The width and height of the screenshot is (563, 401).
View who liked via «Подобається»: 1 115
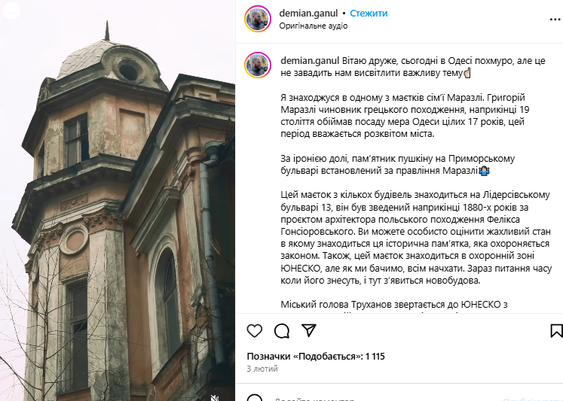(316, 357)
